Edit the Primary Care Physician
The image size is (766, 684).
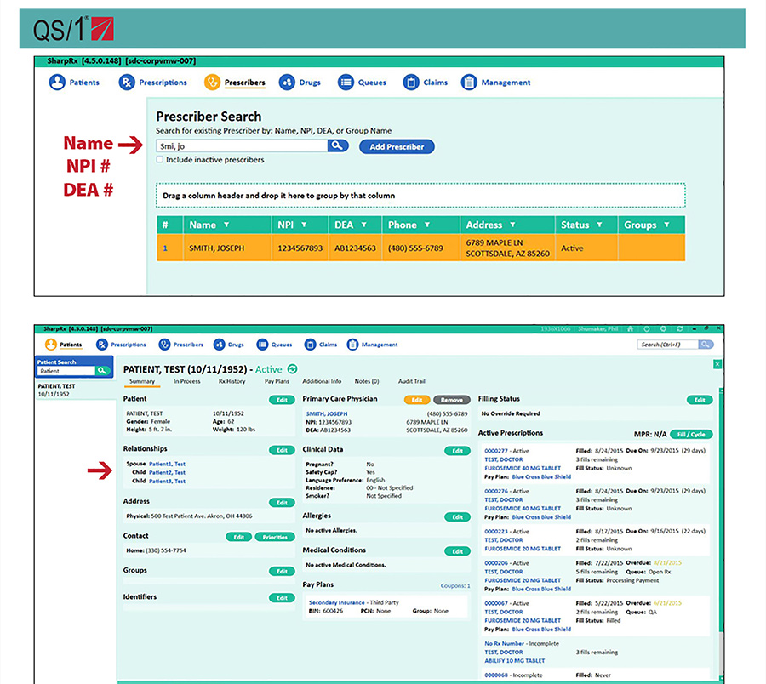(417, 400)
